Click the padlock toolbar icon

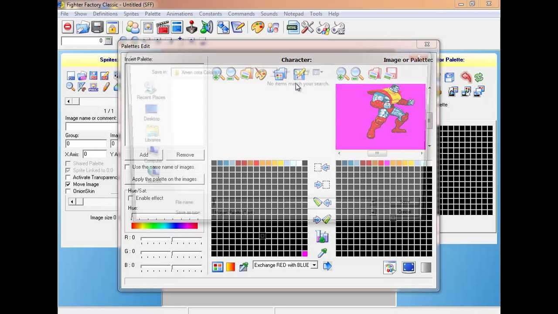[x=112, y=27]
